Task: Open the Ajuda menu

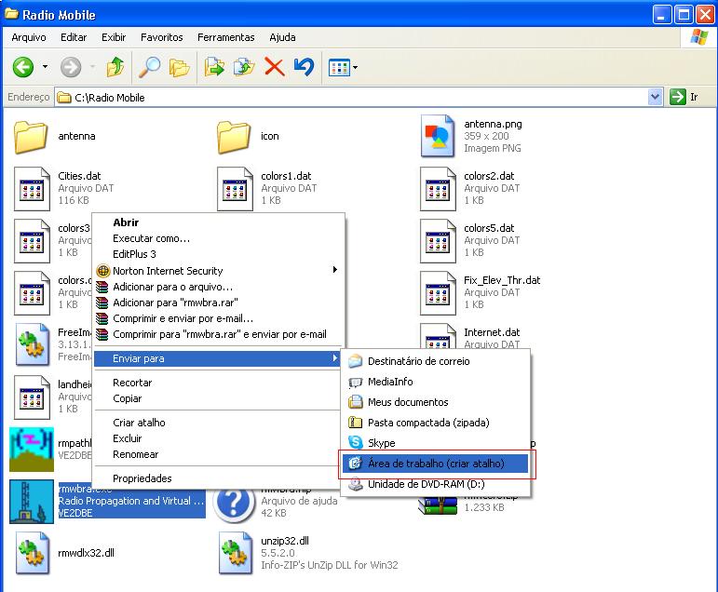Action: coord(282,37)
